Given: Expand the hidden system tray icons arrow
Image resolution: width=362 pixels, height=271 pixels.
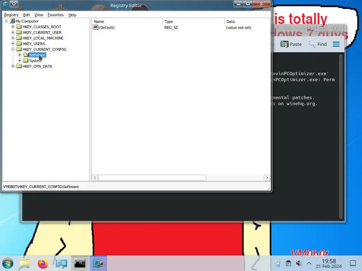Looking at the screenshot, I should [x=309, y=263].
